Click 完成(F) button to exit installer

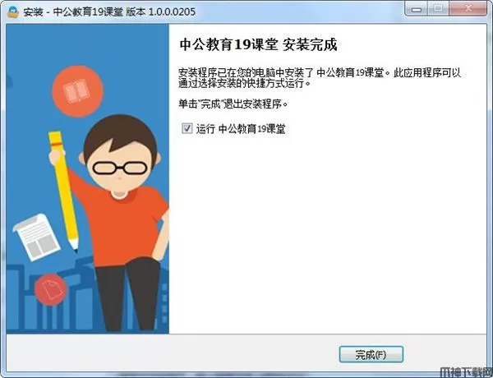[x=371, y=354]
